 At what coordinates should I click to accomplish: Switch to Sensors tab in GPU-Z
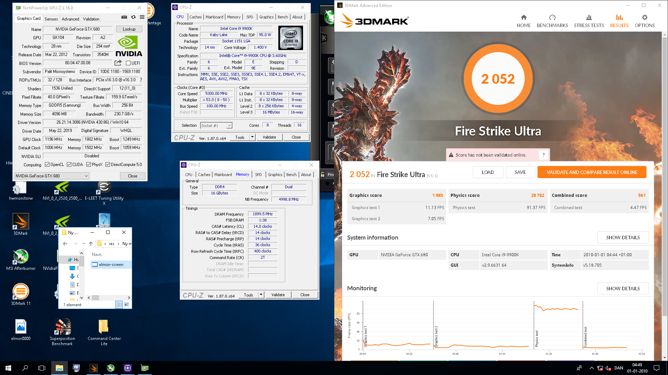[x=51, y=19]
